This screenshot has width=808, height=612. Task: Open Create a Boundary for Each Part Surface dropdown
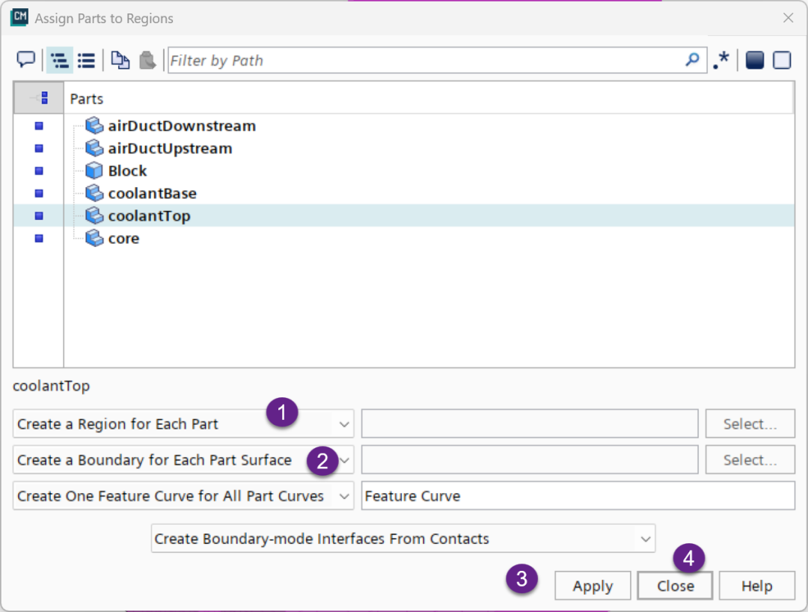point(183,460)
